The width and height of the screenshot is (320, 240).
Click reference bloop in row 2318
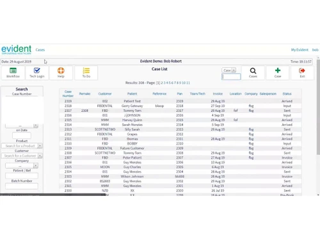pos(159,106)
